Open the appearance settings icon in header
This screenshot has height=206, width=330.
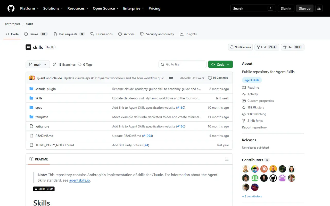click(319, 8)
